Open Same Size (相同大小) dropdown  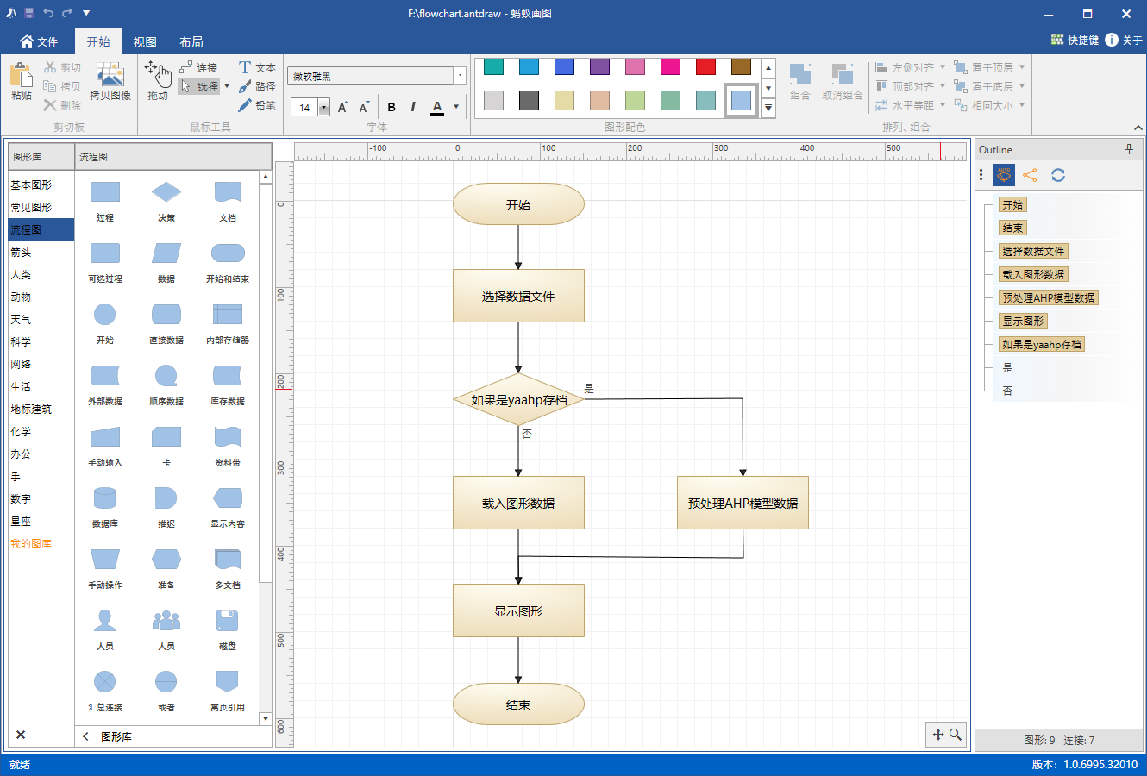click(1022, 105)
